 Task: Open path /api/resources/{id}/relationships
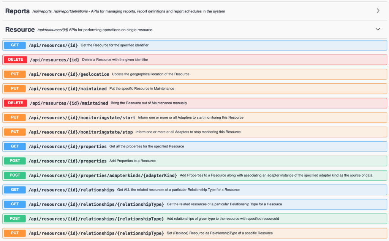pyautogui.click(x=71, y=190)
